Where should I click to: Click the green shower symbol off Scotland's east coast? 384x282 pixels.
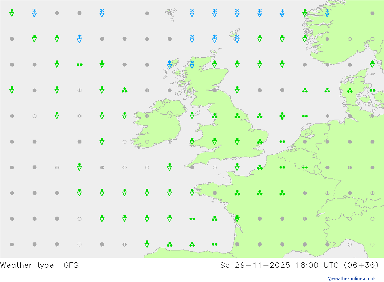[237, 90]
